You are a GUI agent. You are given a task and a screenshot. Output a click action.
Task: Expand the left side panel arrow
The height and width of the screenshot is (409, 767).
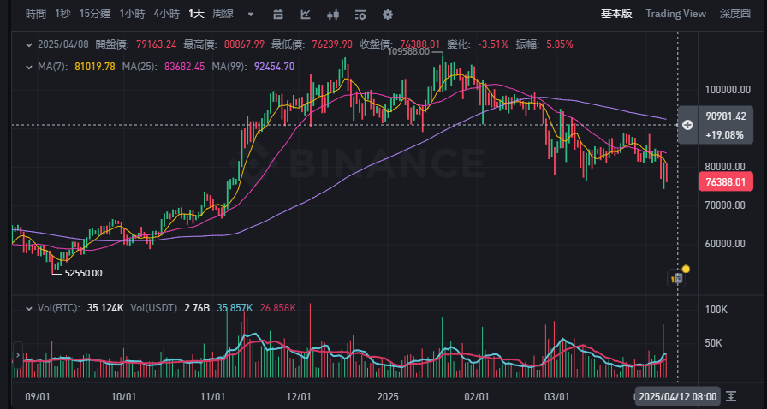[19, 353]
